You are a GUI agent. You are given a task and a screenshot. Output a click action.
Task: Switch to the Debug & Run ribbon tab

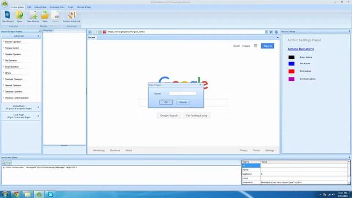pyautogui.click(x=40, y=7)
